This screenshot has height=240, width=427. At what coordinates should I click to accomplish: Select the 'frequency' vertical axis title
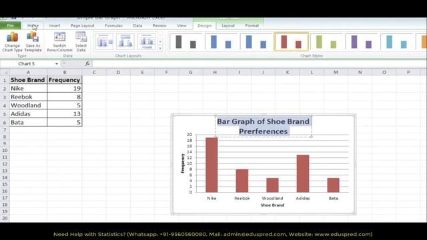point(183,163)
